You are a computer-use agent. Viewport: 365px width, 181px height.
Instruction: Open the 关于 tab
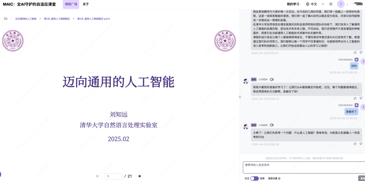point(86,4)
